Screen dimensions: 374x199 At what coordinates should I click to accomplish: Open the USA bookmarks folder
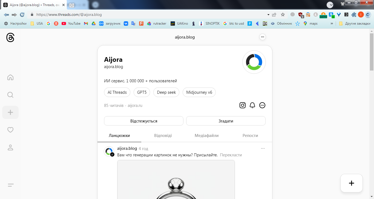click(x=37, y=24)
